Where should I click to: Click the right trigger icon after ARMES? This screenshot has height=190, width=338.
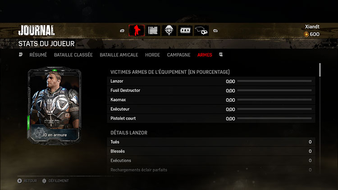pos(221,54)
